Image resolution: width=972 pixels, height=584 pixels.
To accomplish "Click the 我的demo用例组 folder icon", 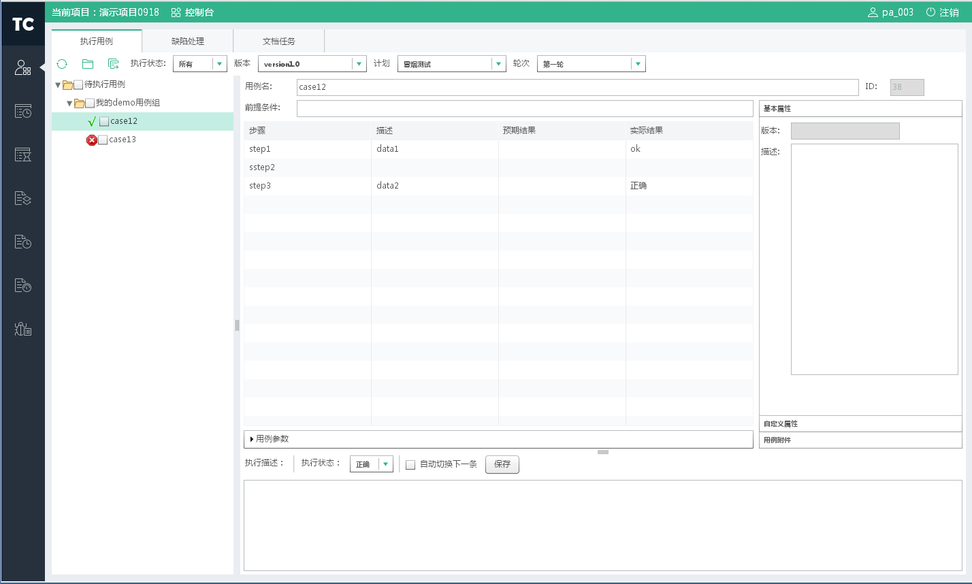I will tap(79, 103).
